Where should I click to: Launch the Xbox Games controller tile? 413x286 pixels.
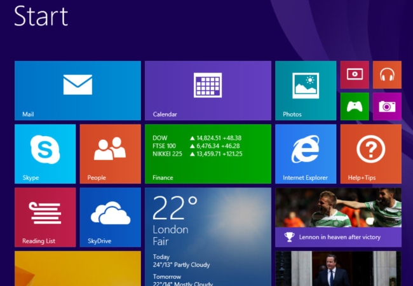coord(355,106)
